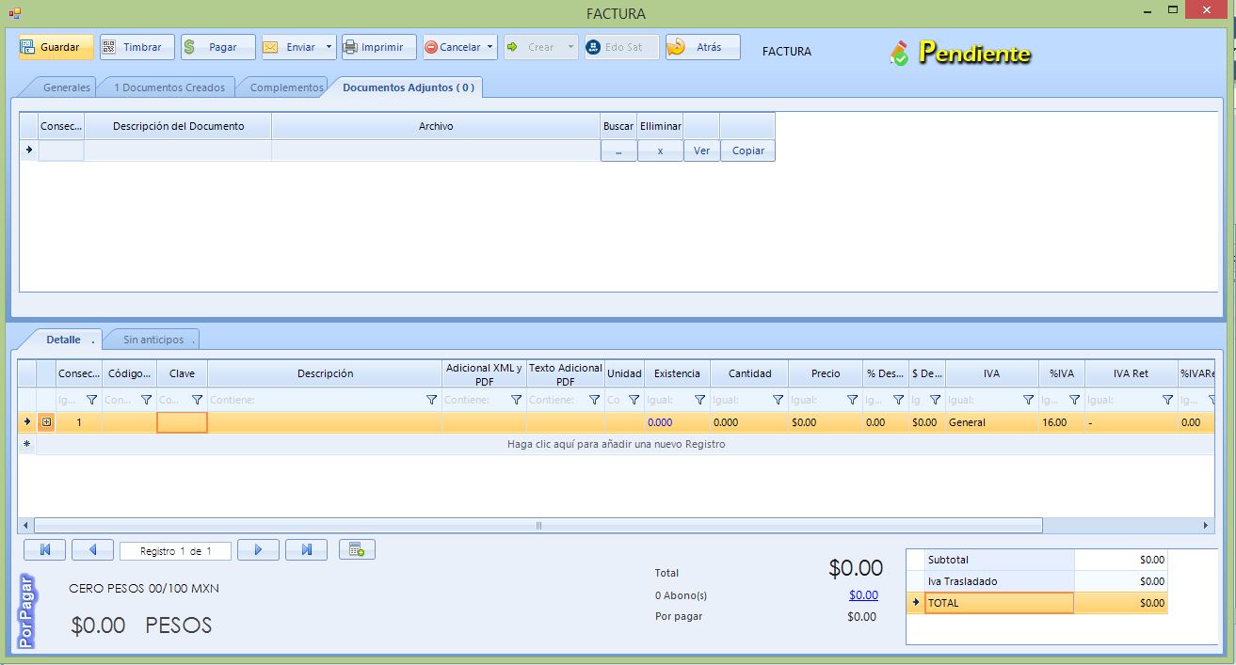This screenshot has height=665, width=1236.
Task: Click the Cancelar button
Action: pyautogui.click(x=454, y=47)
